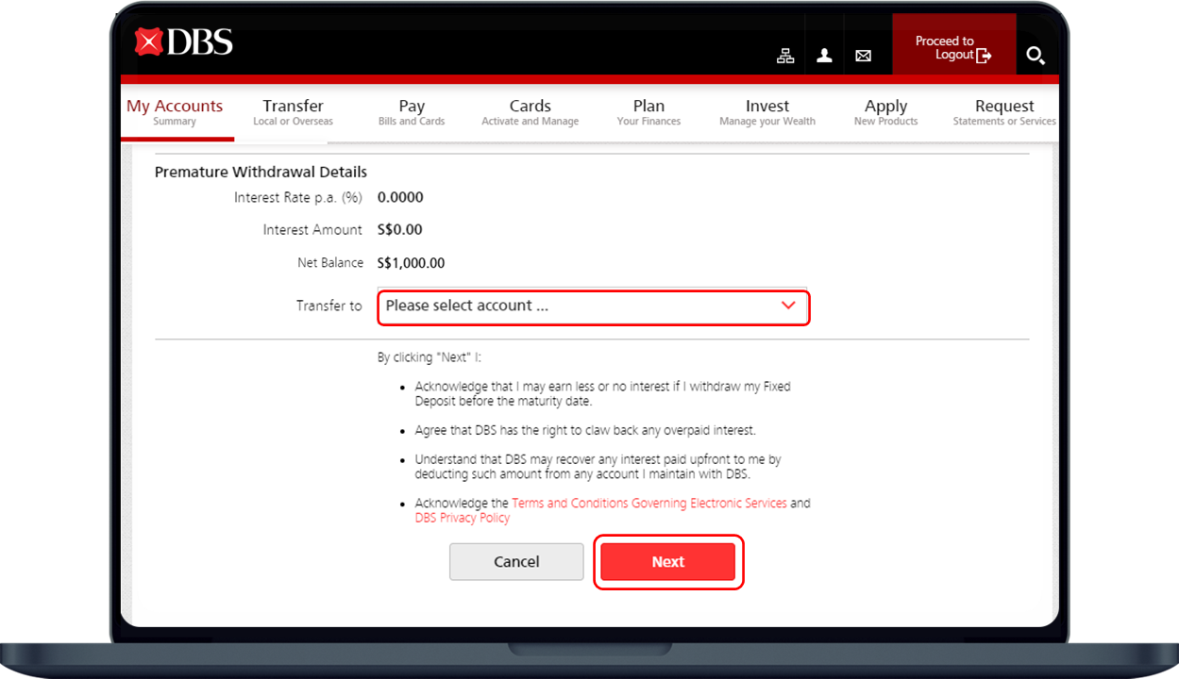1179x679 pixels.
Task: Open the My Accounts tab
Action: tap(175, 112)
